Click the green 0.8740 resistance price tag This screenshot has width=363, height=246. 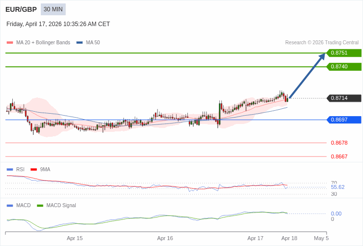coord(344,67)
